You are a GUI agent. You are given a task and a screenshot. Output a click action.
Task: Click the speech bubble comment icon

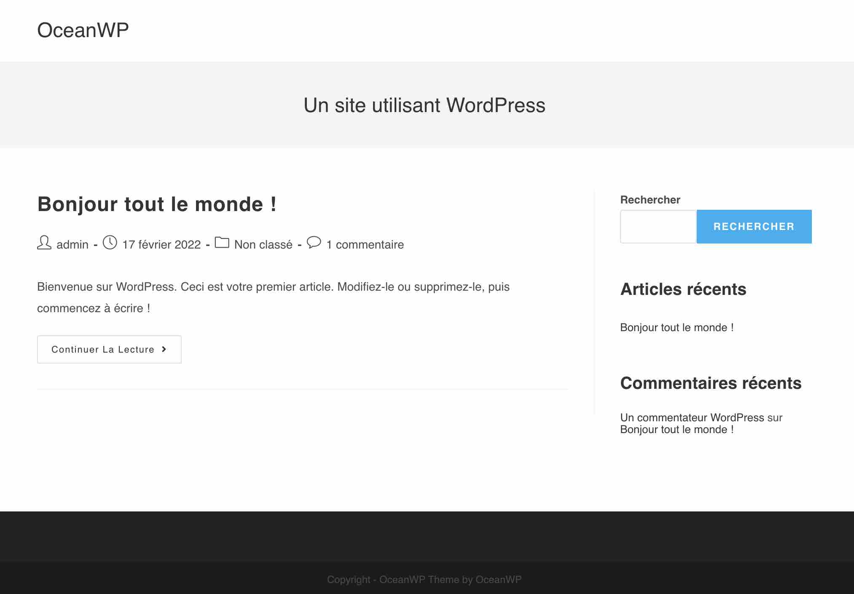pyautogui.click(x=314, y=244)
